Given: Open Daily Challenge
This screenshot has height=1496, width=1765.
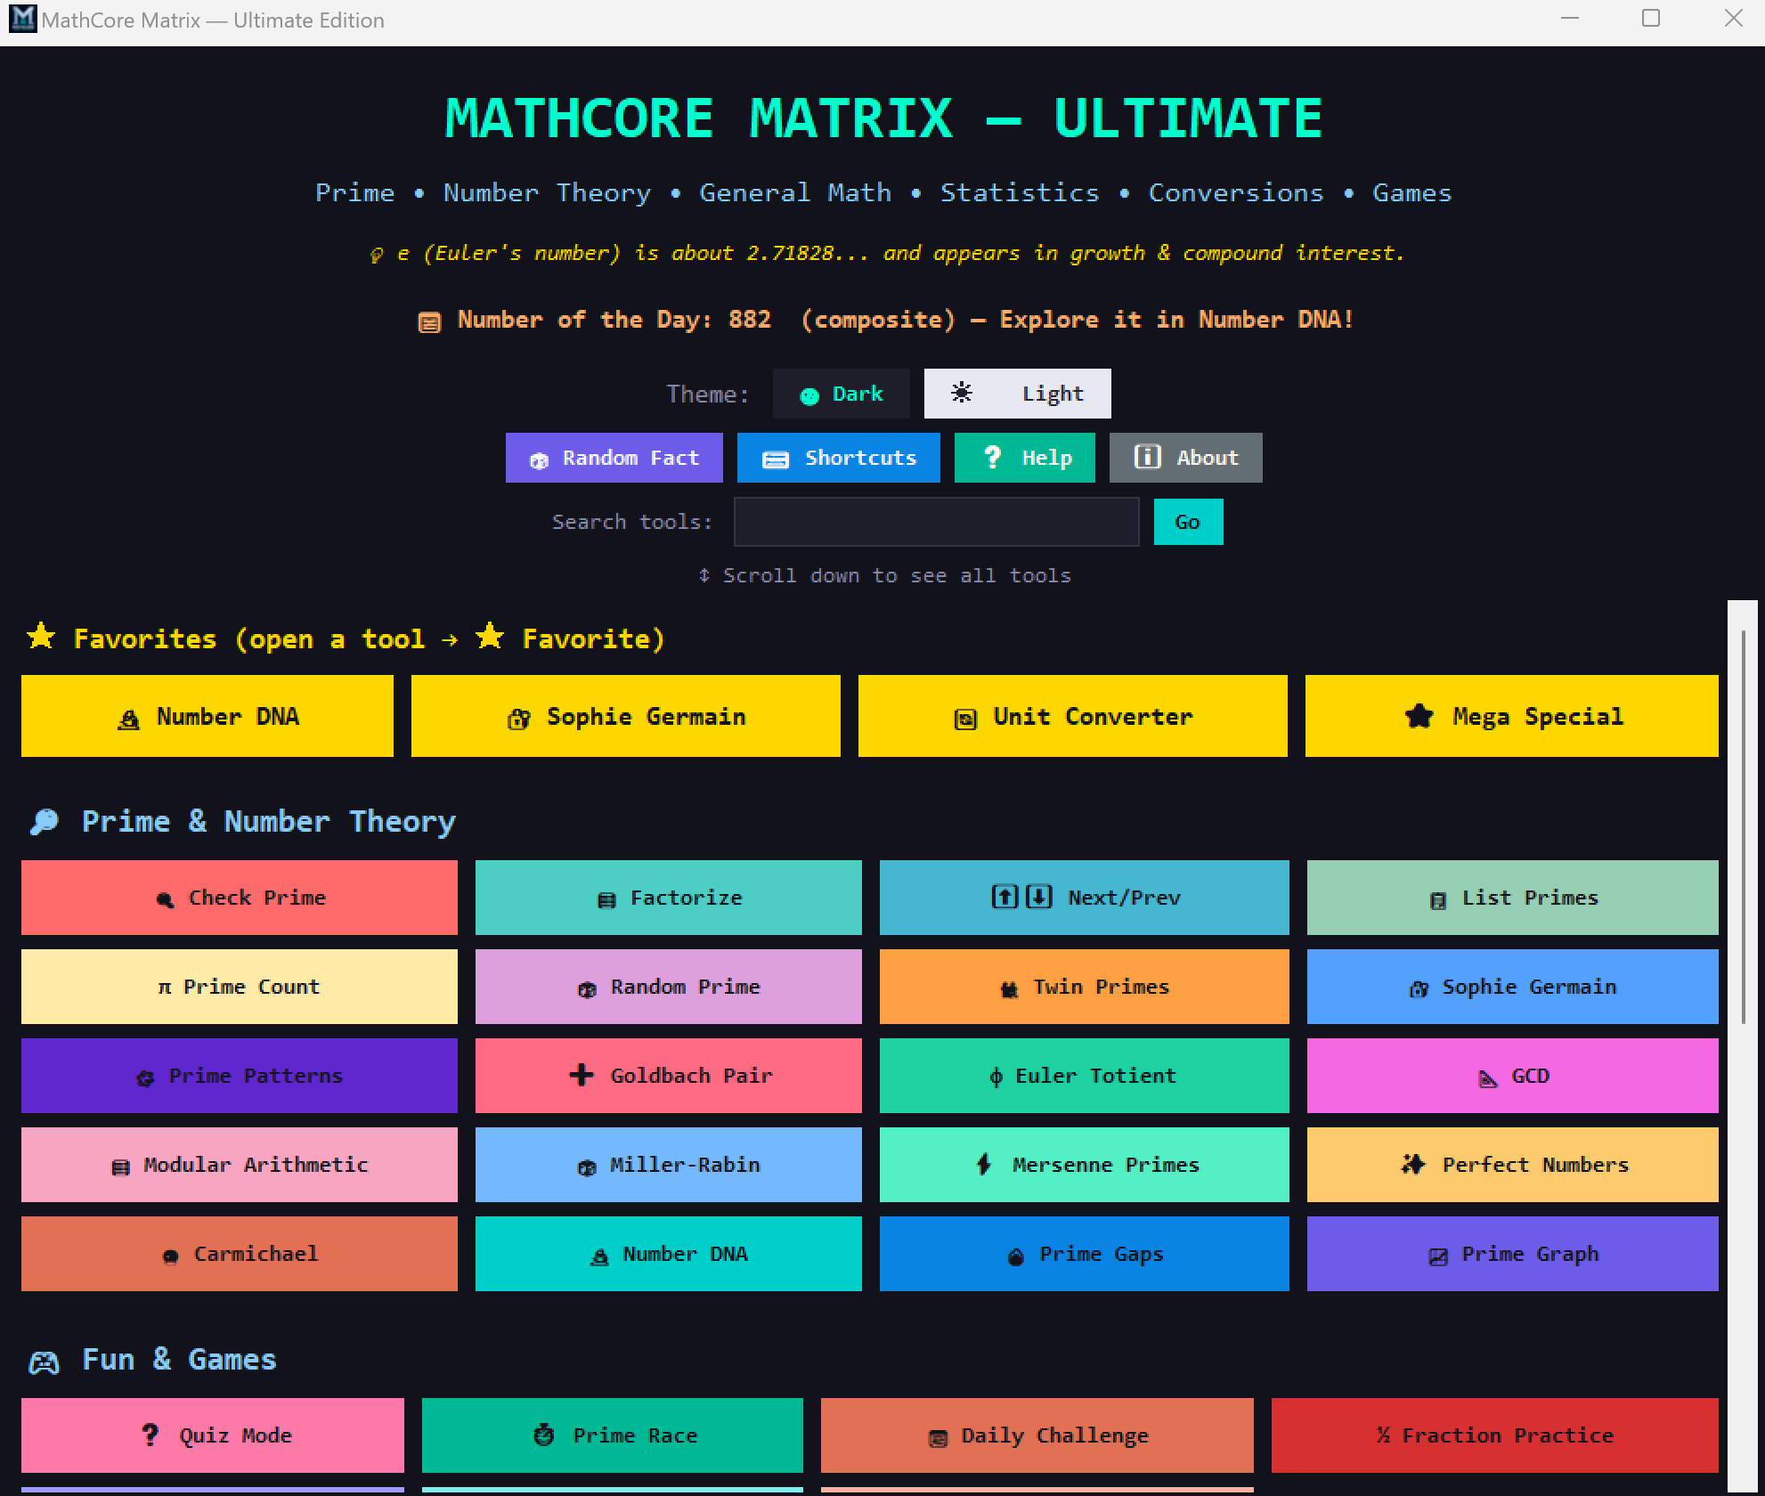Looking at the screenshot, I should tap(1037, 1435).
